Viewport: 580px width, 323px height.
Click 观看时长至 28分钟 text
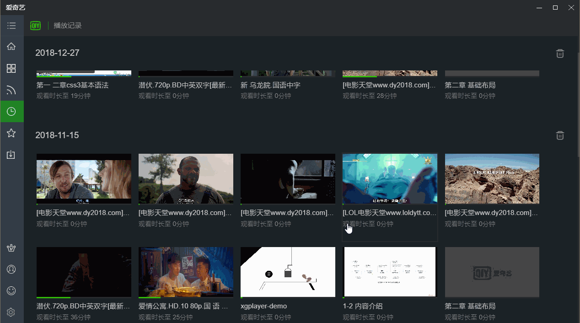(x=370, y=96)
